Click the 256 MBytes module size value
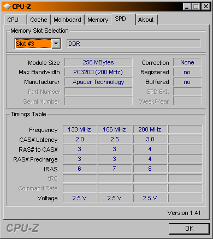This screenshot has height=239, width=213. click(98, 62)
